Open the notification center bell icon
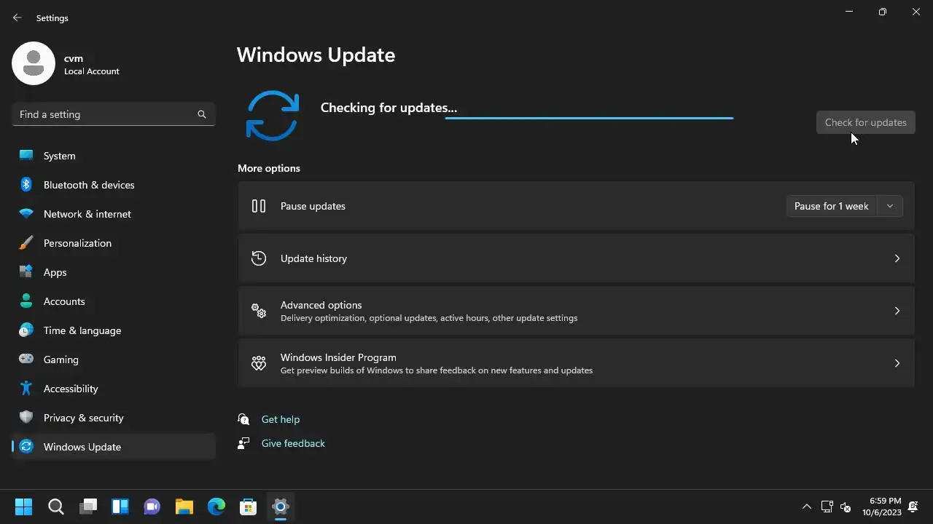Screen dimensions: 933x524 (913, 507)
